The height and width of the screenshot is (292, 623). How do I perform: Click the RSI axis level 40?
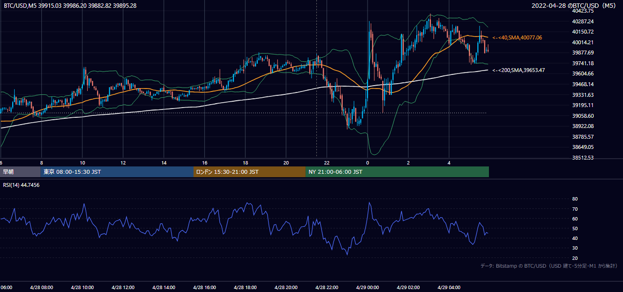pos(575,238)
